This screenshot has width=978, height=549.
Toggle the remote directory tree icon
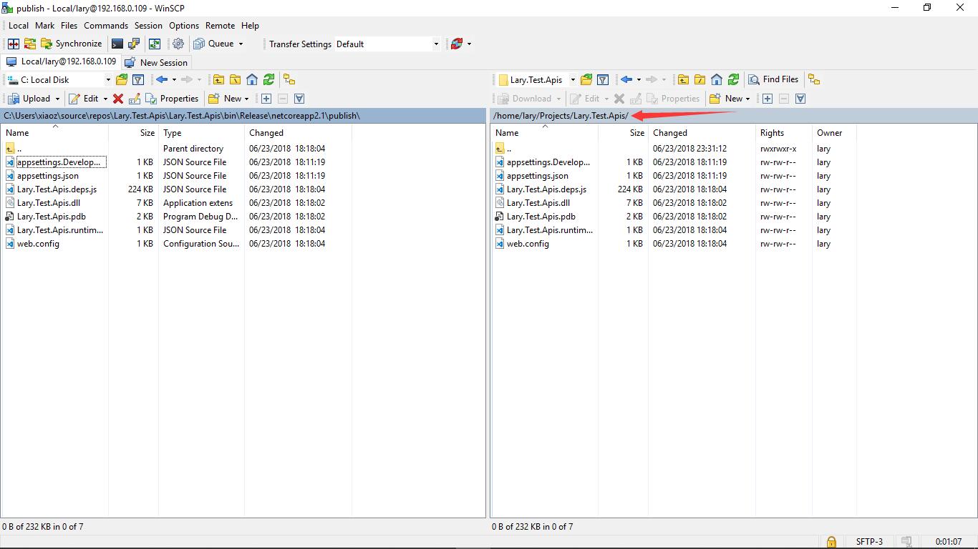point(814,79)
